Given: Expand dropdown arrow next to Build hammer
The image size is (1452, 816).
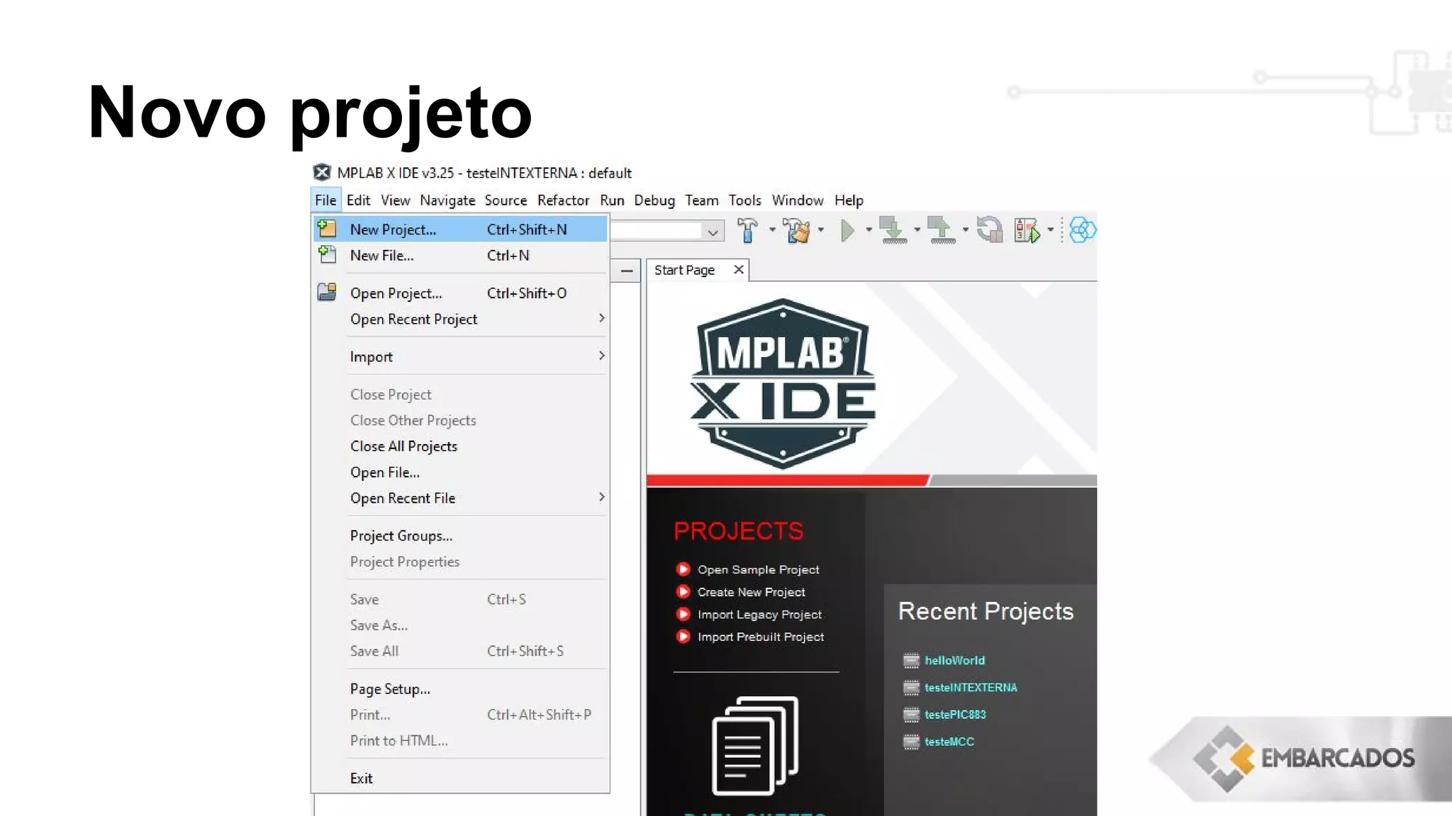Looking at the screenshot, I should [x=772, y=229].
